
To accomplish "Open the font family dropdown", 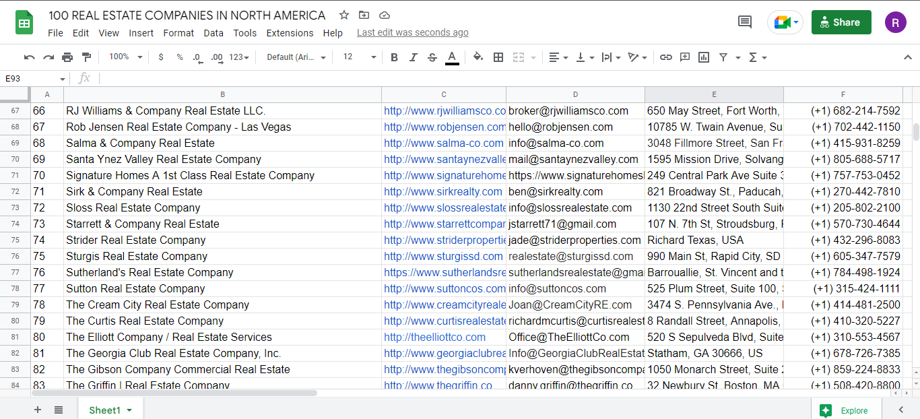I will [296, 57].
